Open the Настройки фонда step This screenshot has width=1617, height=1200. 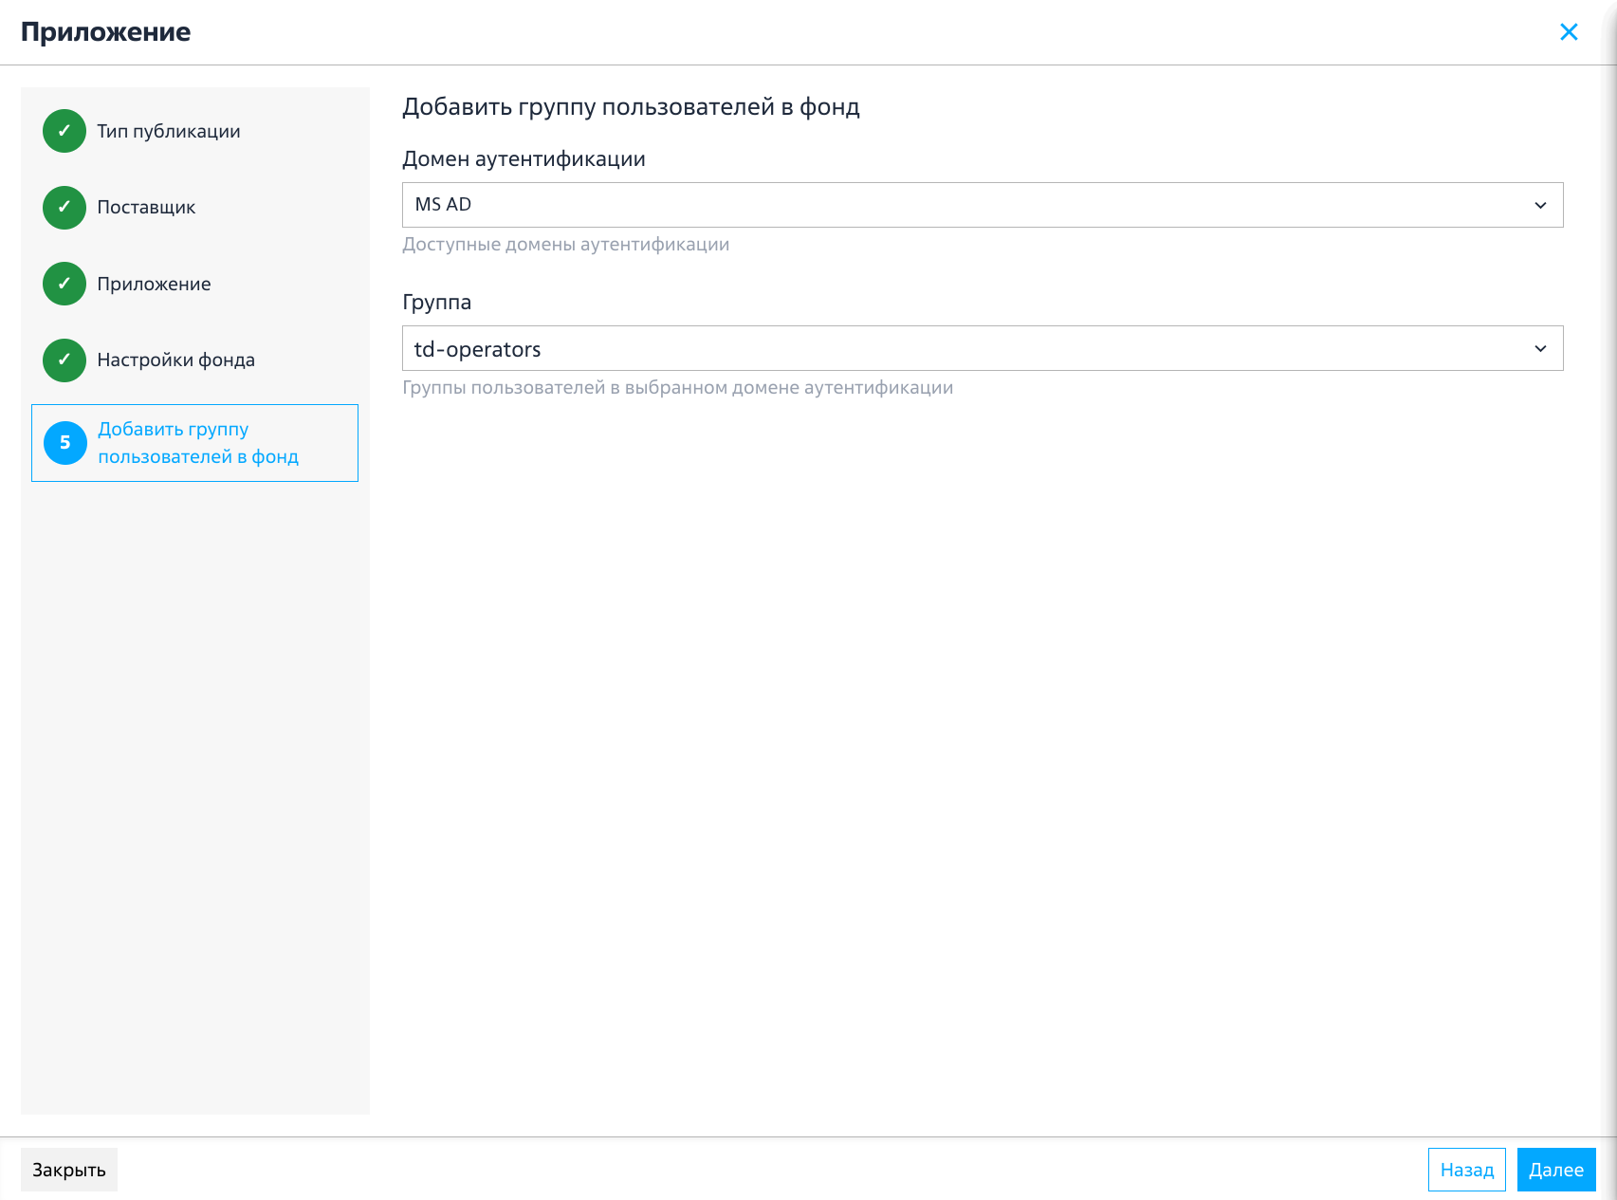pyautogui.click(x=175, y=360)
